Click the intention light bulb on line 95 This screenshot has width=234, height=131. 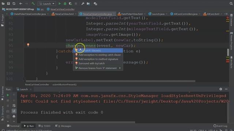[28, 45]
